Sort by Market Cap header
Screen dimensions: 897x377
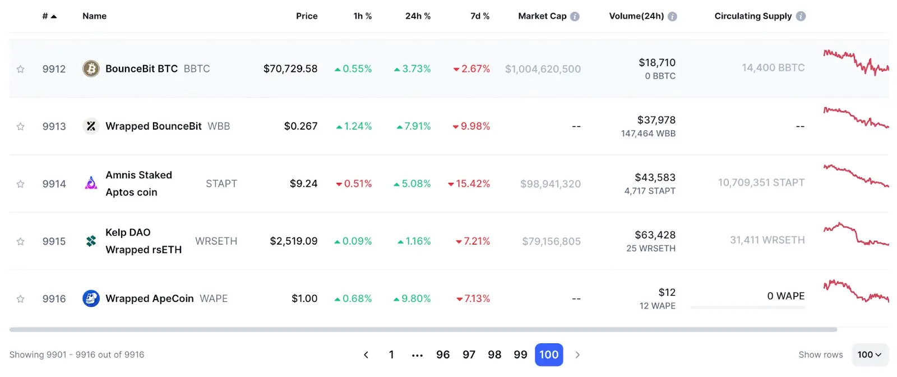point(542,16)
